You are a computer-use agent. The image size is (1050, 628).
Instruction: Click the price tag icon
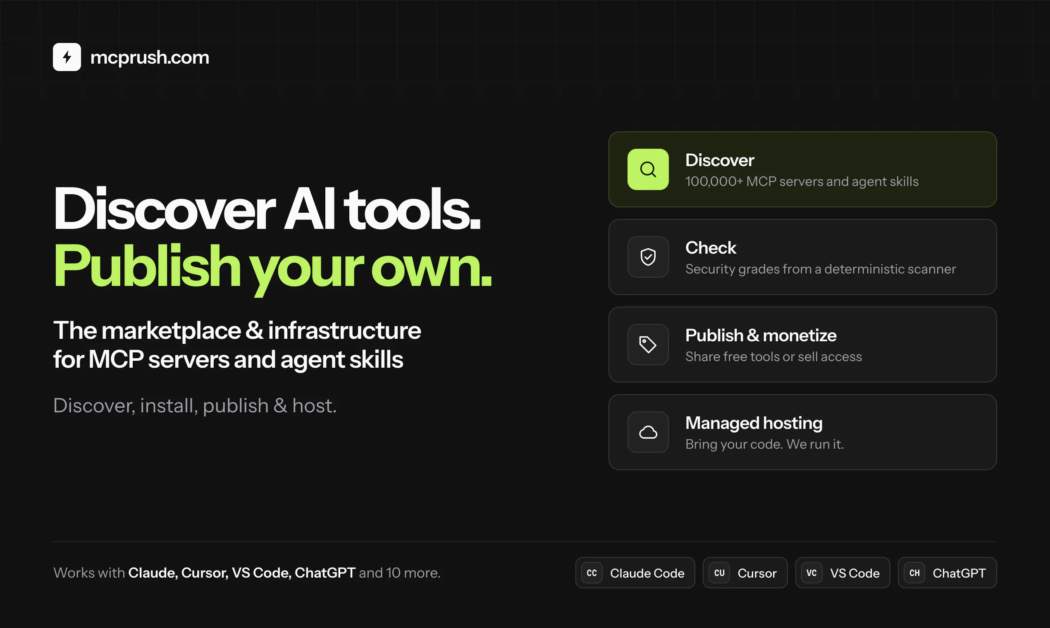(648, 345)
